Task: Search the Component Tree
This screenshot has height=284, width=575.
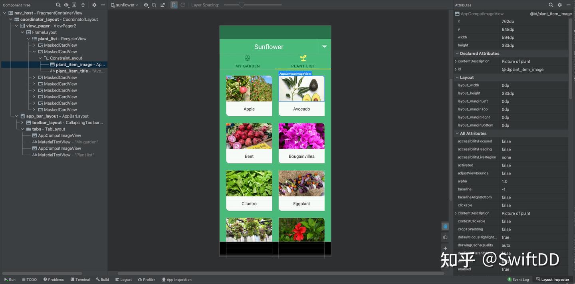Action: coord(58,5)
